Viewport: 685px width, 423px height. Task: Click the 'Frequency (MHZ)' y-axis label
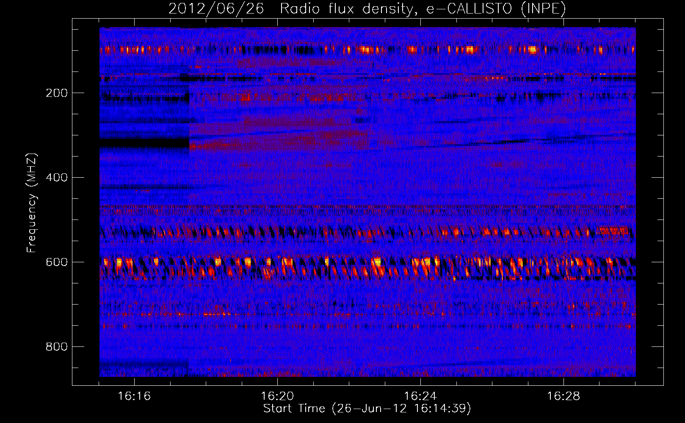tap(32, 203)
